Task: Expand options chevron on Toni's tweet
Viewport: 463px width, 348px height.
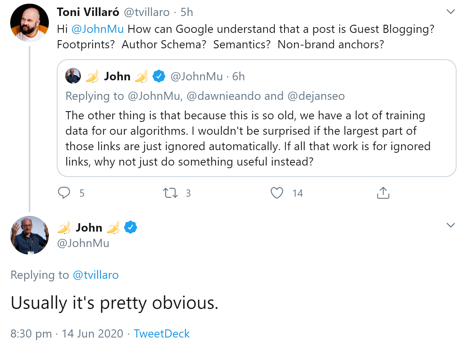Action: [x=450, y=12]
